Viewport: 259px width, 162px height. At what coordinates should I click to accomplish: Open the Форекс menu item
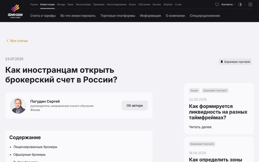pyautogui.click(x=168, y=5)
